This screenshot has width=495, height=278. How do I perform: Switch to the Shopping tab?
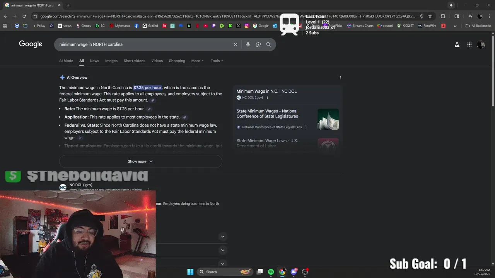pyautogui.click(x=177, y=61)
